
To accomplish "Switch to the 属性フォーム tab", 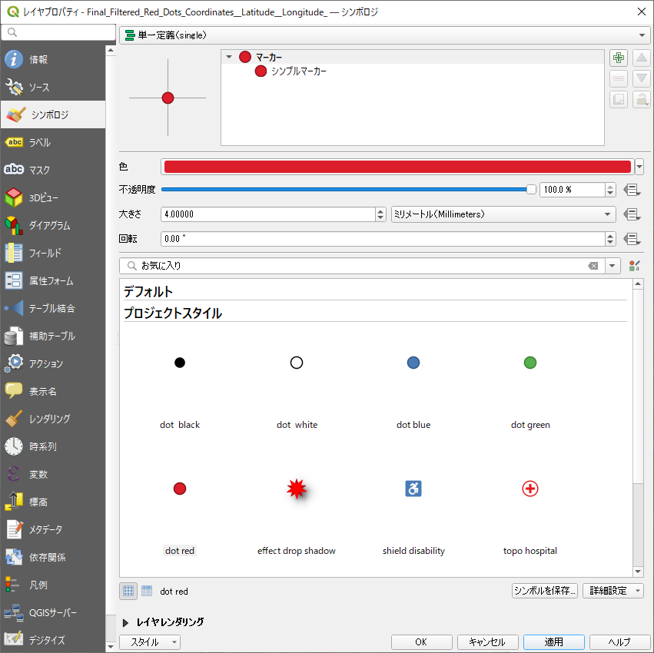I will point(51,280).
